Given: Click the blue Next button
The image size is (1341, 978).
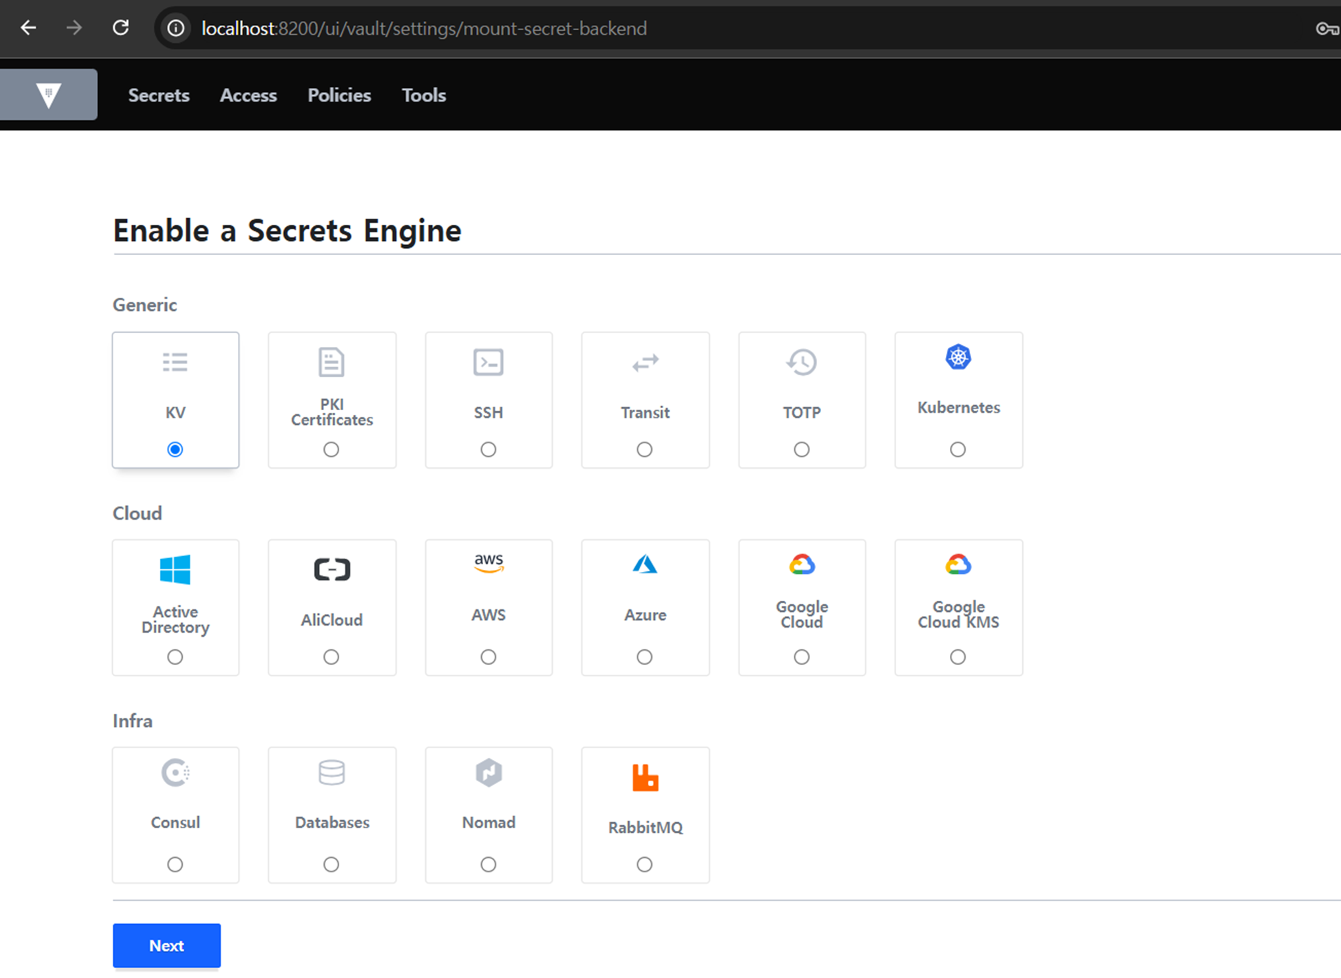Looking at the screenshot, I should coord(166,945).
